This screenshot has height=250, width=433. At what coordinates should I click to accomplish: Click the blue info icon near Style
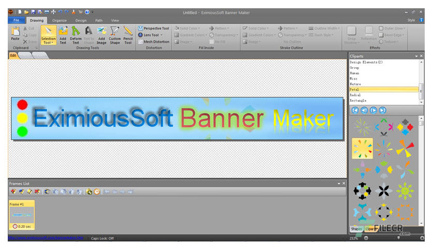click(x=421, y=20)
